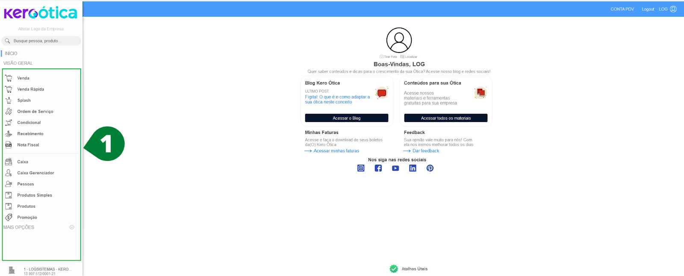This screenshot has width=684, height=276.
Task: Click Acessar todos os materiais button
Action: [x=446, y=118]
